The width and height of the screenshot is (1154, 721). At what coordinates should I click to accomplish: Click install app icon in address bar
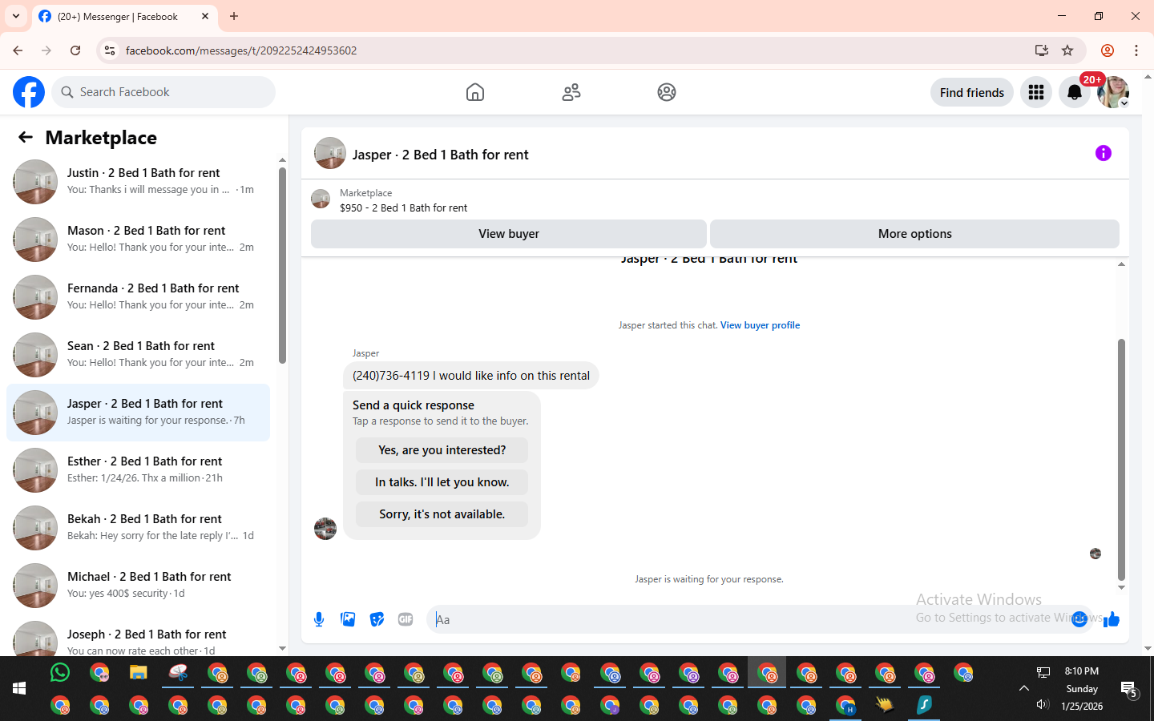pyautogui.click(x=1042, y=50)
